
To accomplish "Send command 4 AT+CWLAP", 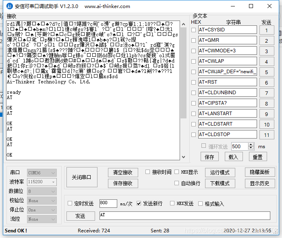I will tap(267, 62).
